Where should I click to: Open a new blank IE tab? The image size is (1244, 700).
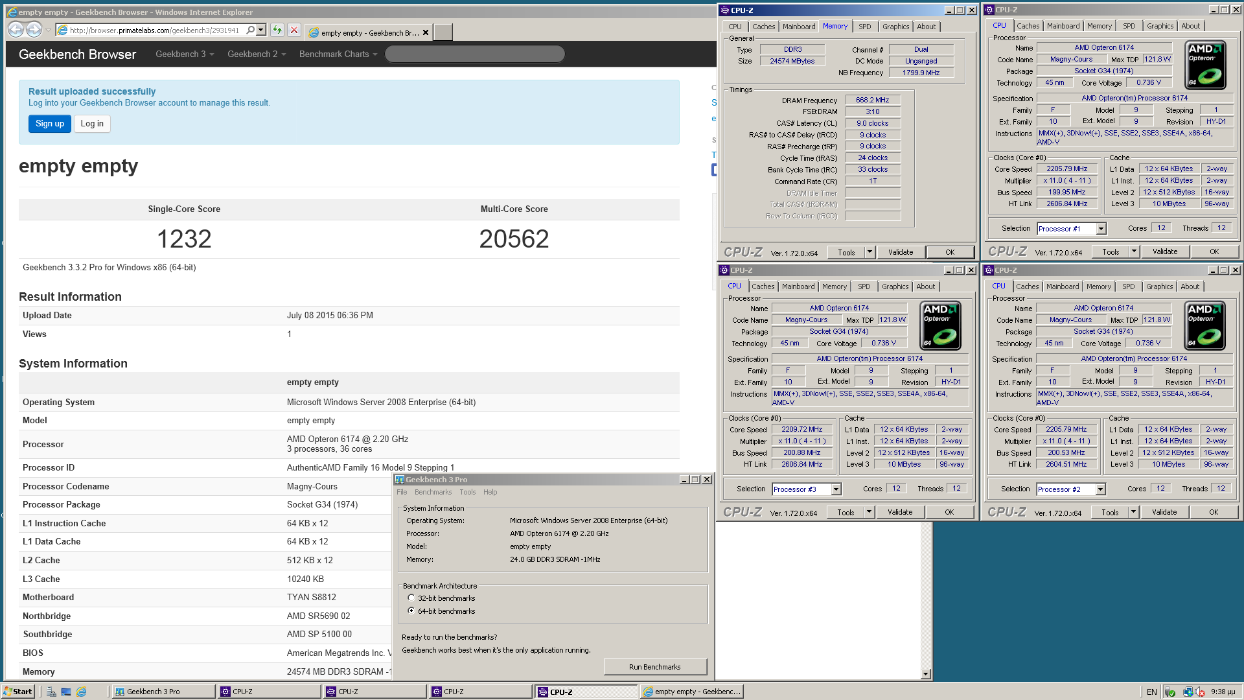[443, 32]
